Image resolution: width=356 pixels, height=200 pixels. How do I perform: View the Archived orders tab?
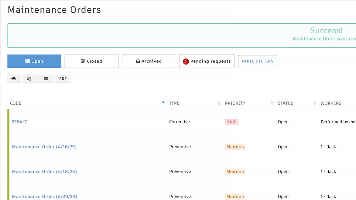149,61
